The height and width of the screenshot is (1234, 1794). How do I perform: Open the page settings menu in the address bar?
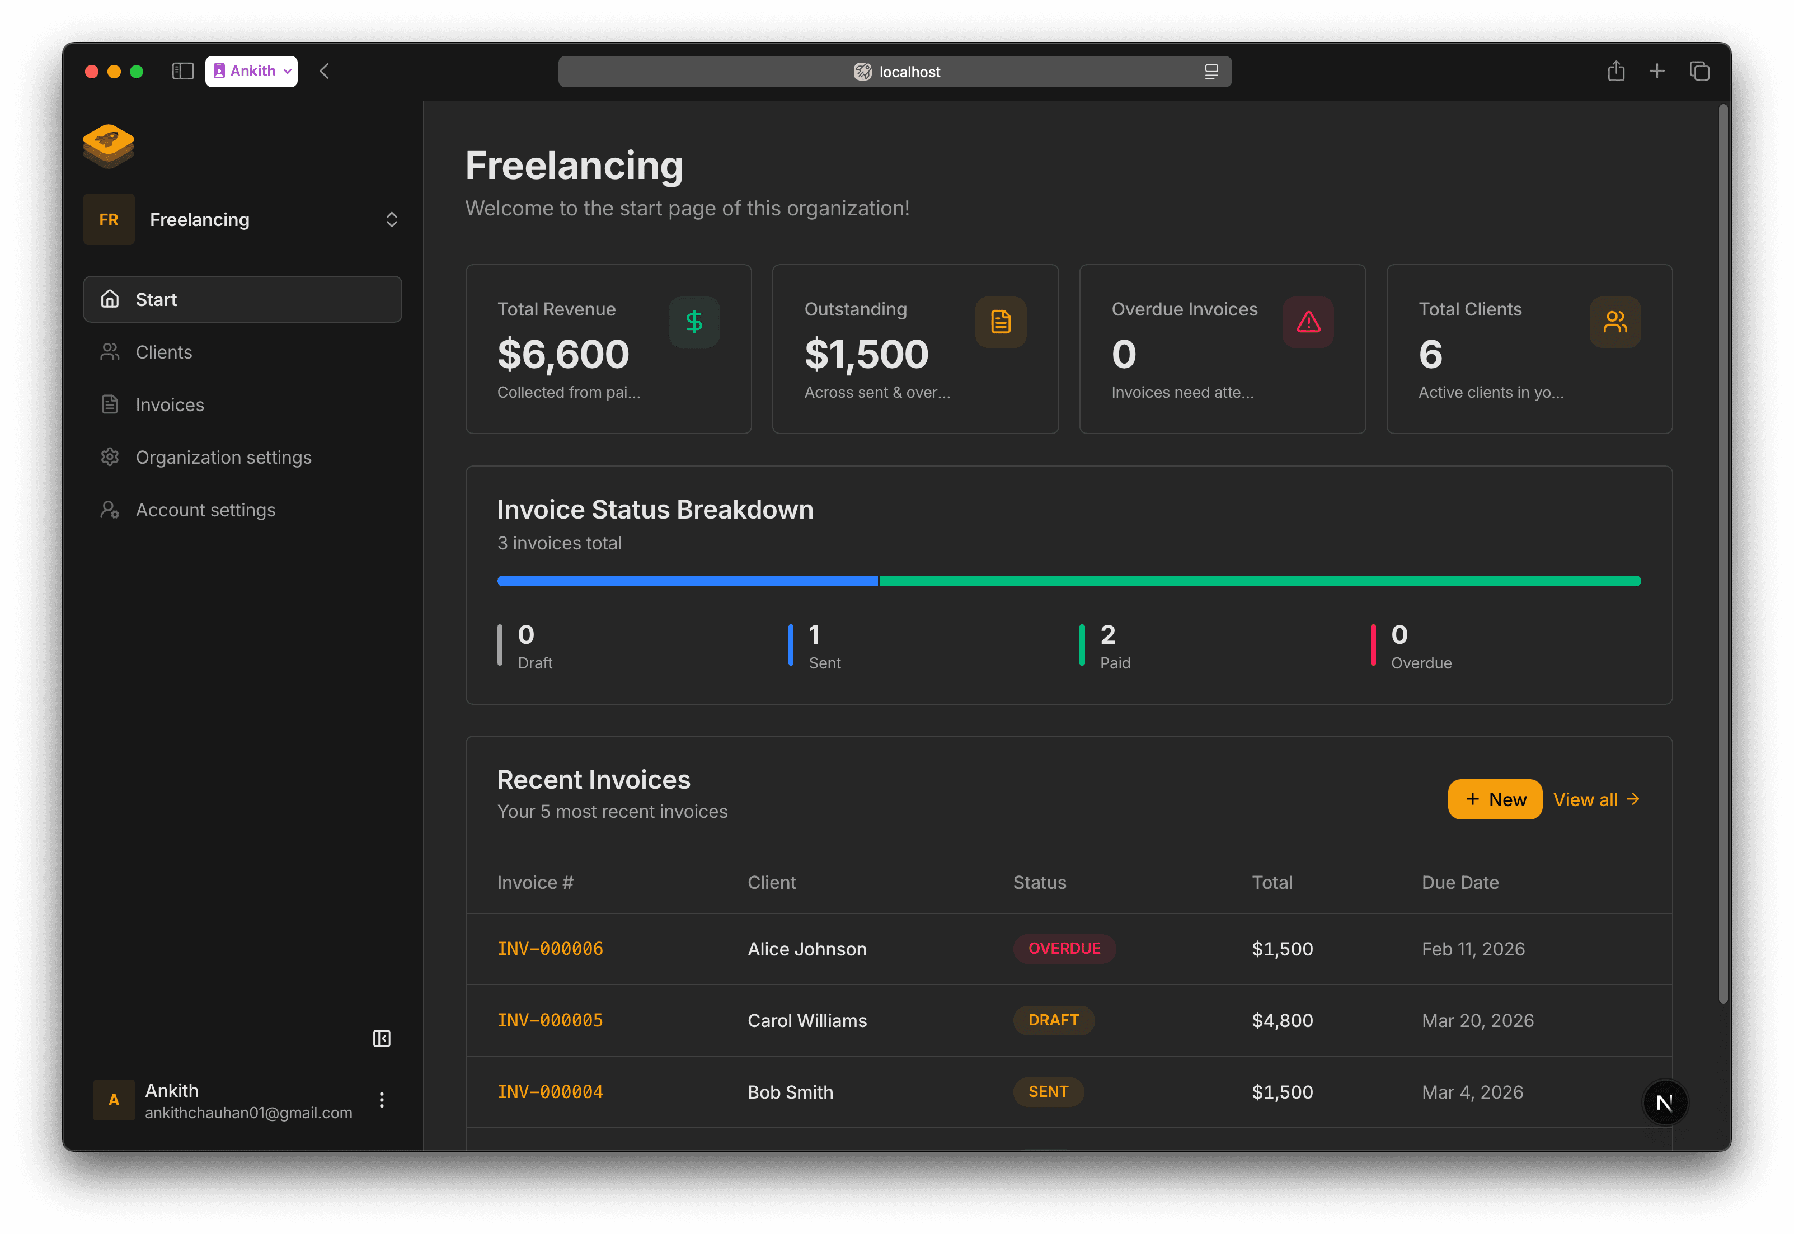click(1211, 72)
